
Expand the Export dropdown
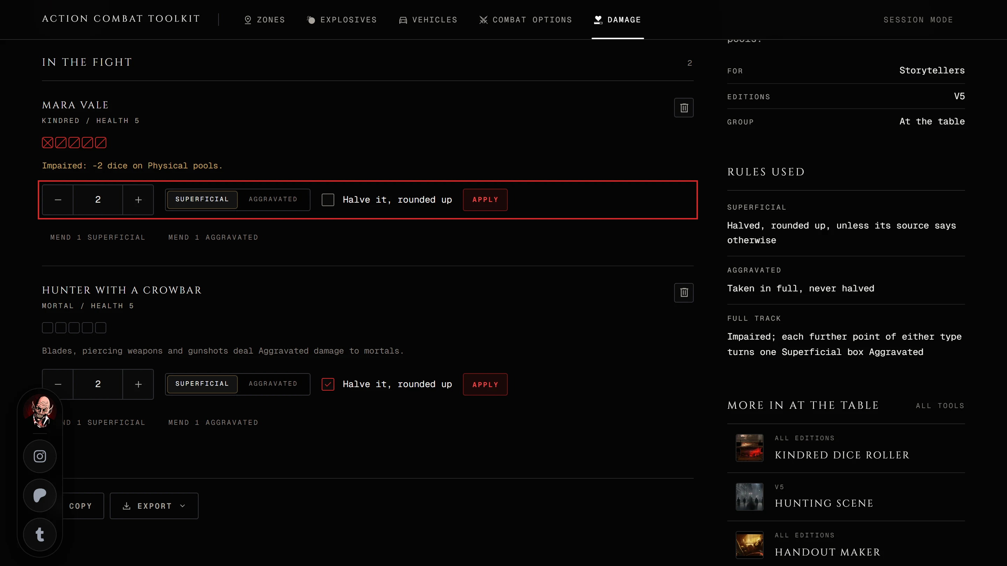point(154,506)
